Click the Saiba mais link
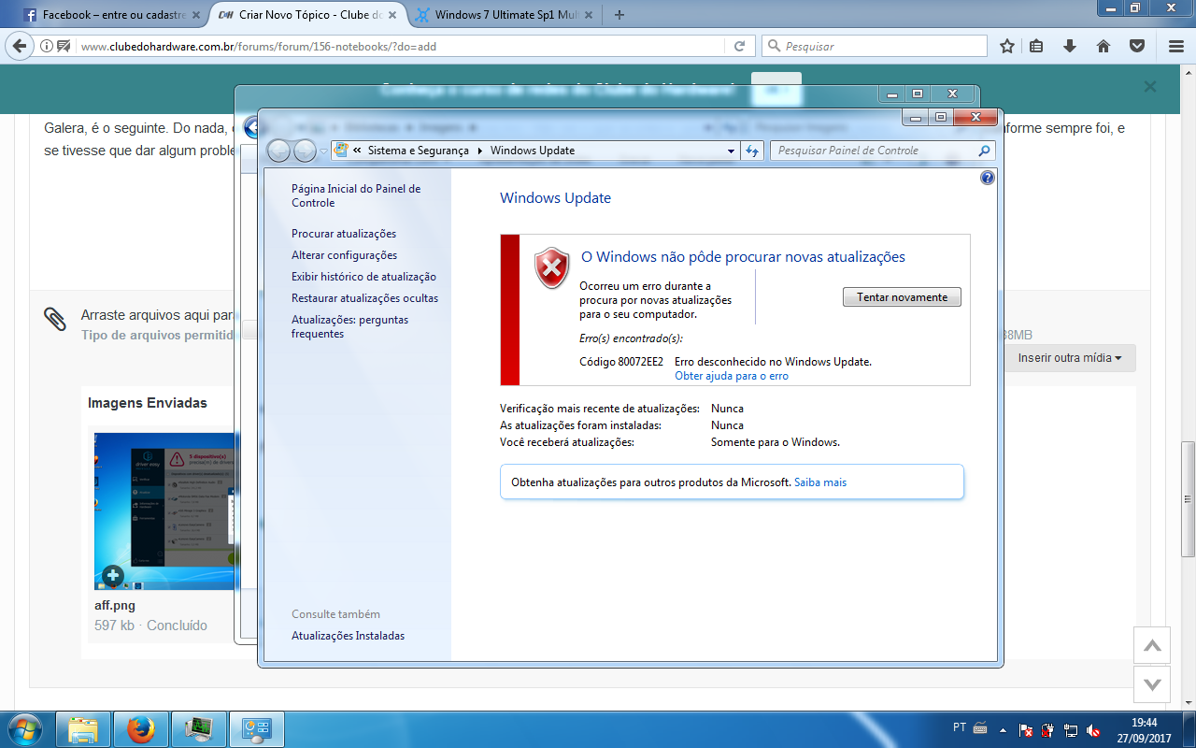The height and width of the screenshot is (748, 1196). coord(820,482)
